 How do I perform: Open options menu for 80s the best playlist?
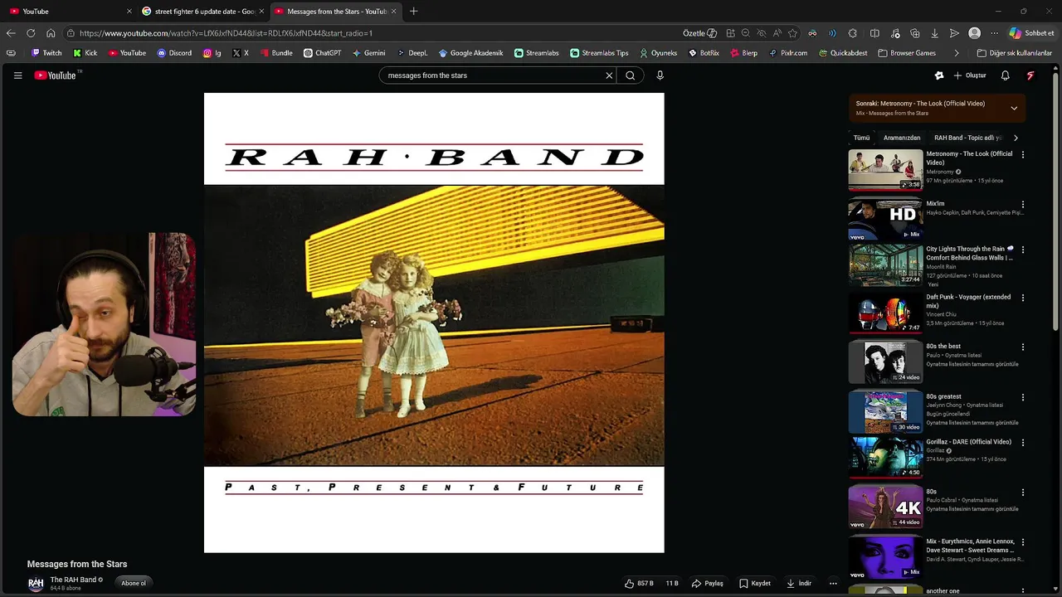(1022, 347)
